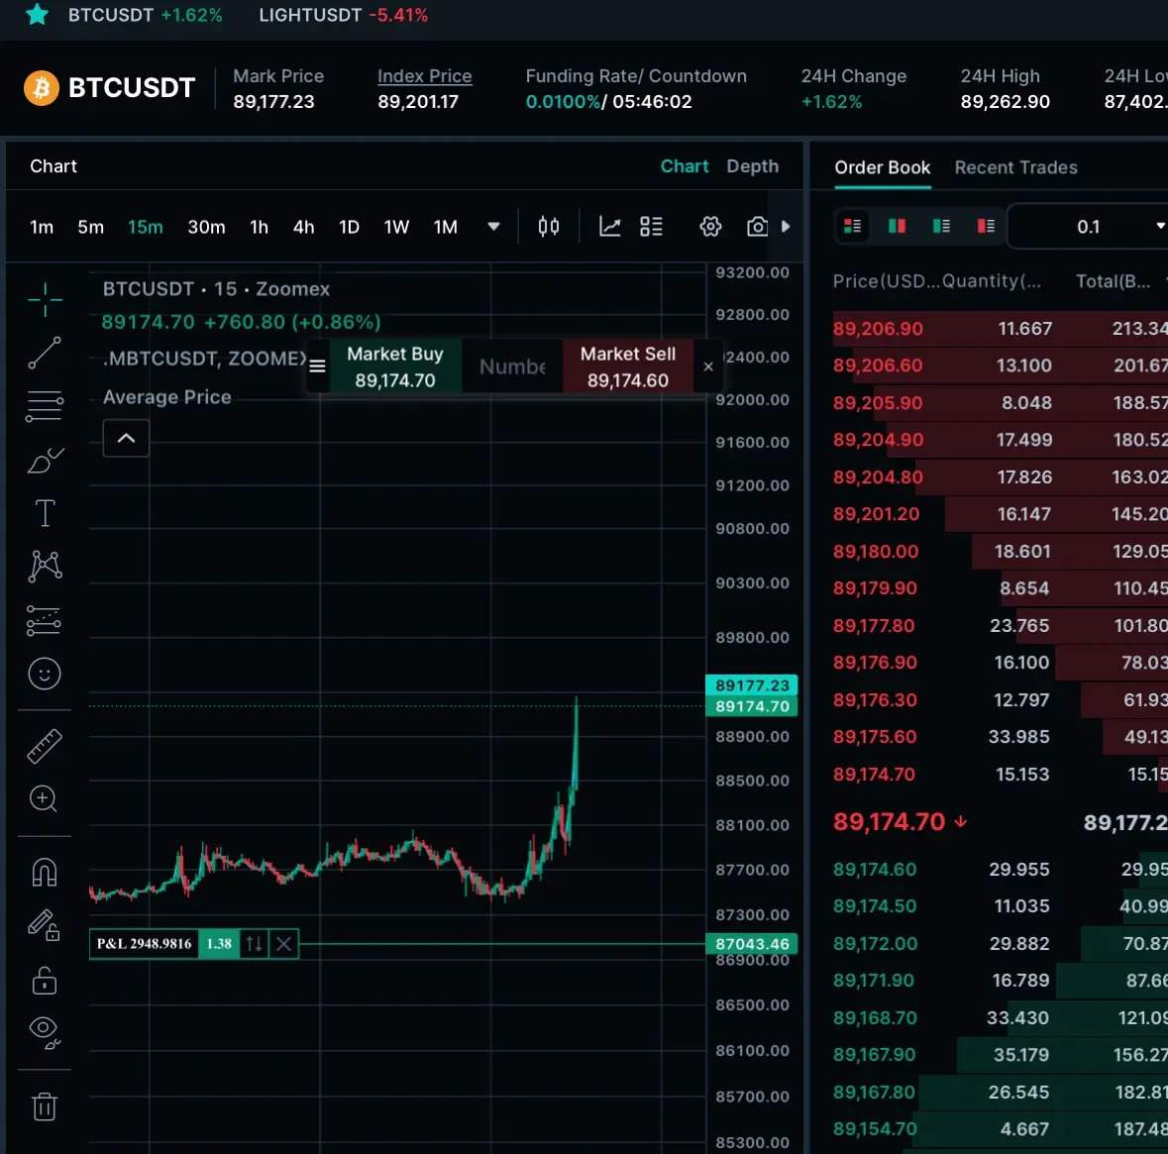
Task: Select the 15m timeframe
Action: pyautogui.click(x=146, y=227)
